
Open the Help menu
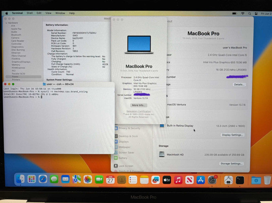coord(72,13)
